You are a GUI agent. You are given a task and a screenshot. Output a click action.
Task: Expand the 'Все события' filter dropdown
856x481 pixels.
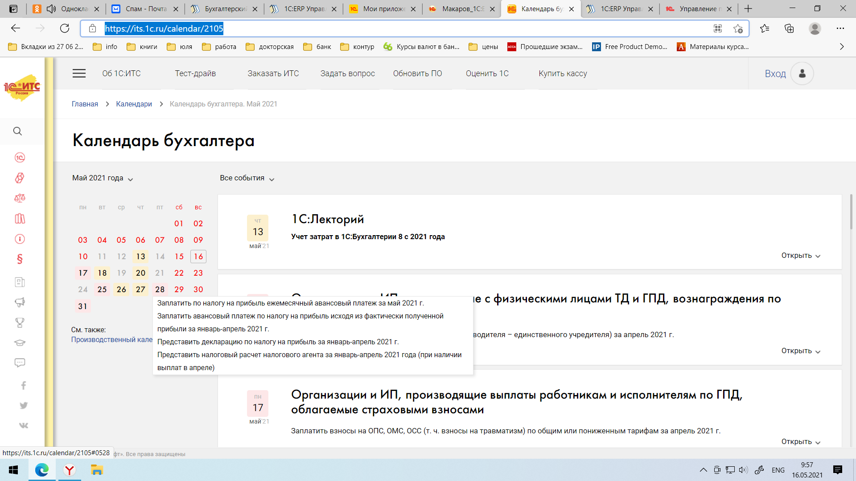coord(247,178)
